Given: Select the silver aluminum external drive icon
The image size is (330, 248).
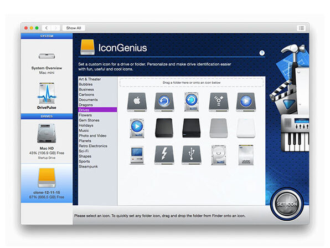Looking at the screenshot, I should 219,128.
